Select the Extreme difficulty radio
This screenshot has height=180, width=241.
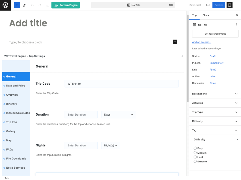pyautogui.click(x=195, y=162)
